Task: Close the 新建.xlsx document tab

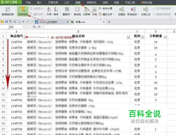Action: (104, 22)
